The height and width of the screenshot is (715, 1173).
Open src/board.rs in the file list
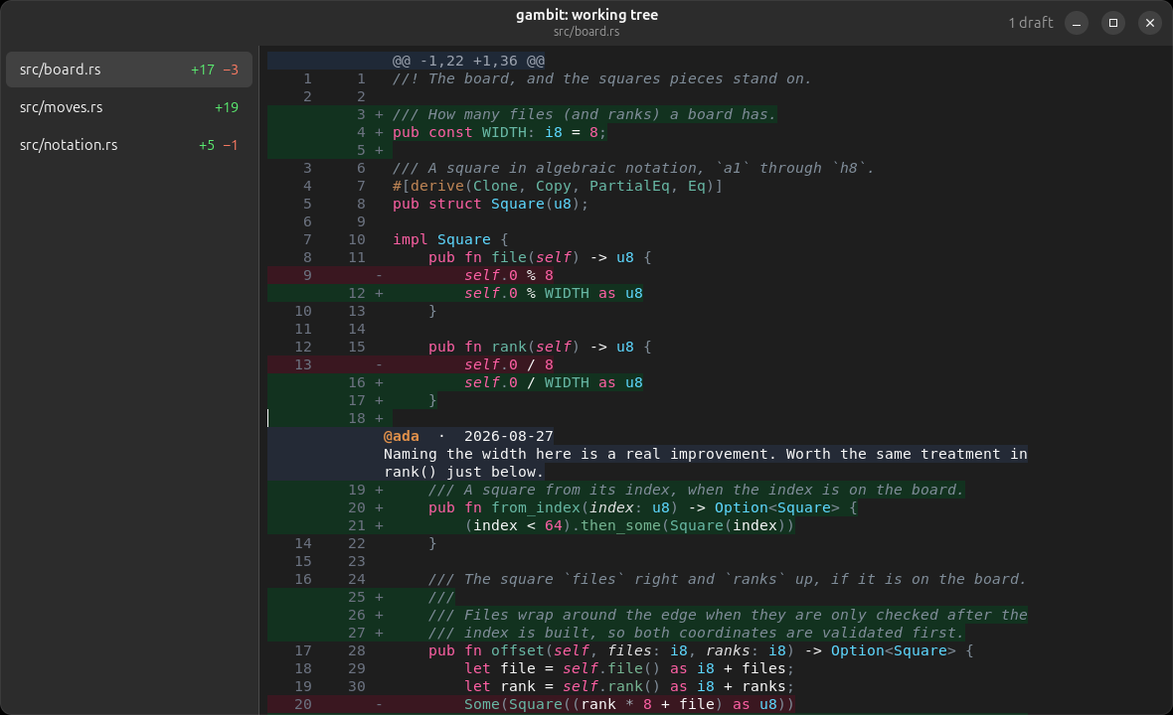128,70
